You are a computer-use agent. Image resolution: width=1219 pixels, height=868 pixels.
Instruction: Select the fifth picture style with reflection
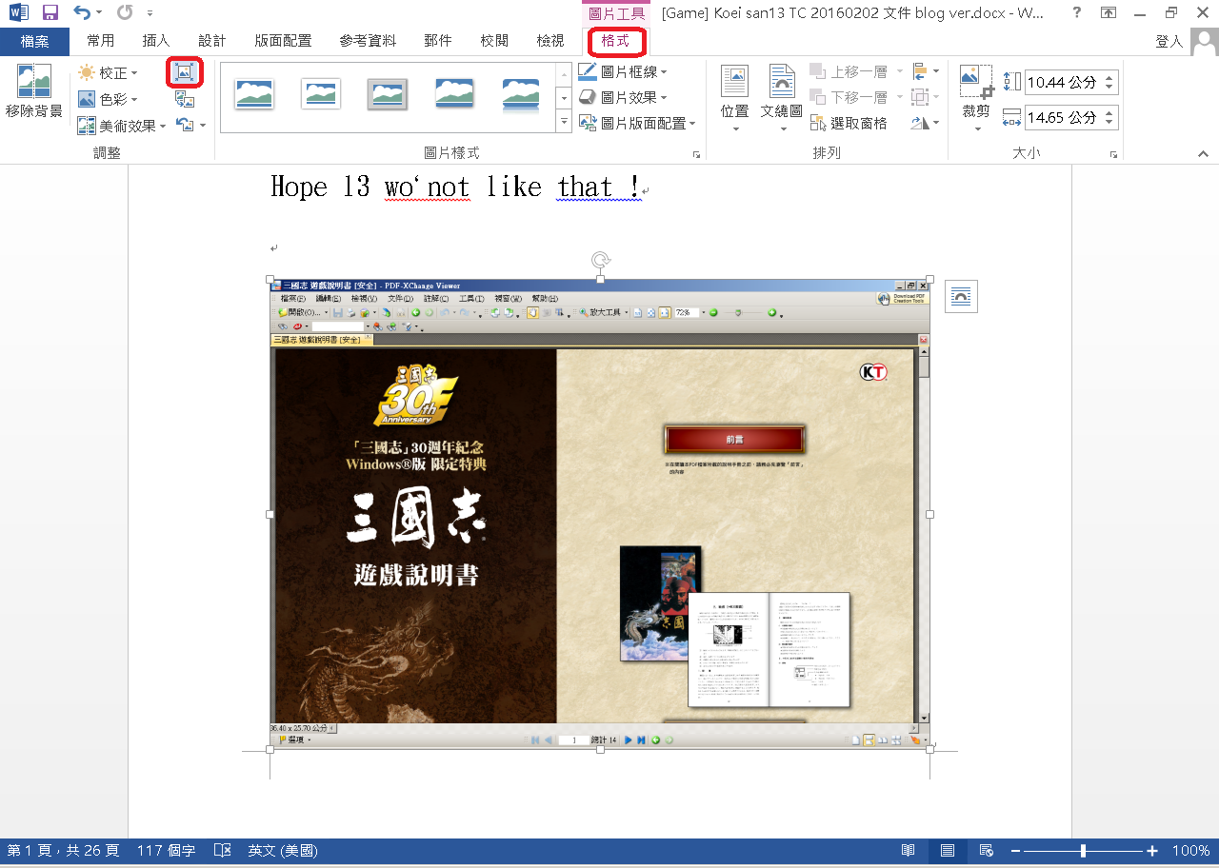[521, 93]
